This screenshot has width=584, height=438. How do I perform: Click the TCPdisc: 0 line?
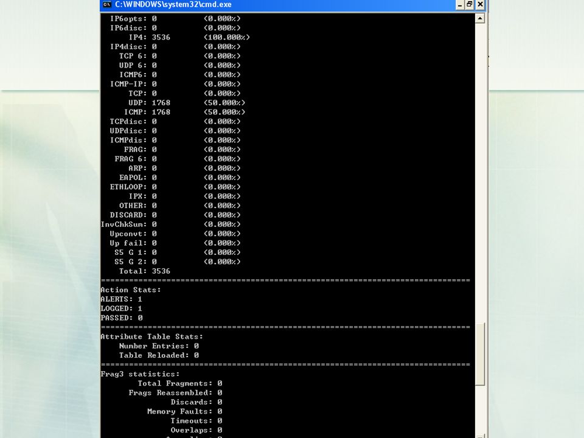point(175,122)
